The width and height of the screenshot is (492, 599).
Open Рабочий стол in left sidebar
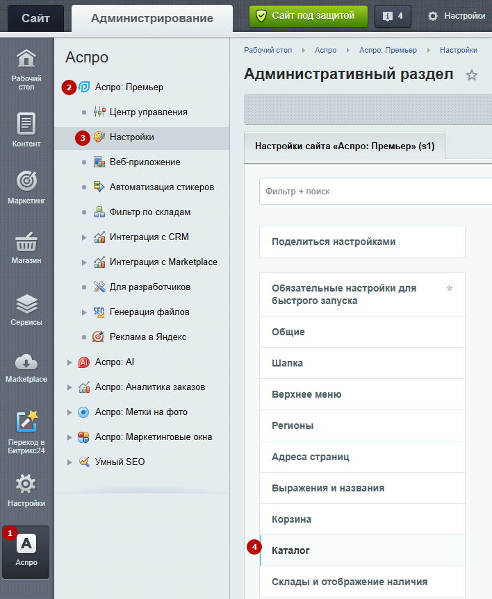click(26, 70)
